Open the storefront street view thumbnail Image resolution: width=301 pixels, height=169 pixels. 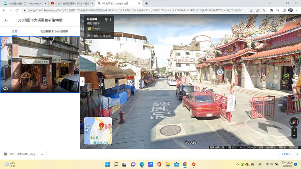point(40,65)
